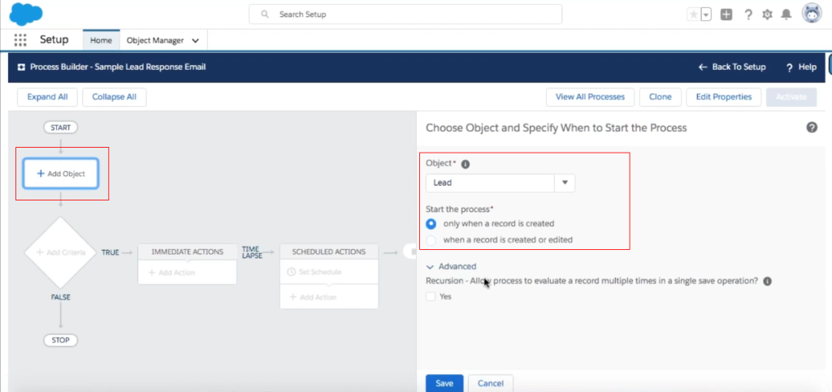Click the IMMEDIATE ACTIONS header
This screenshot has width=832, height=392.
pos(187,252)
